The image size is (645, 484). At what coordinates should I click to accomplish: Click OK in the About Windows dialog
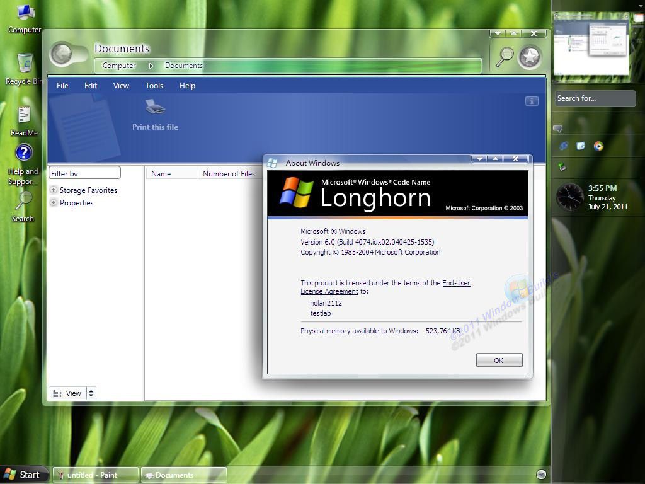click(499, 360)
